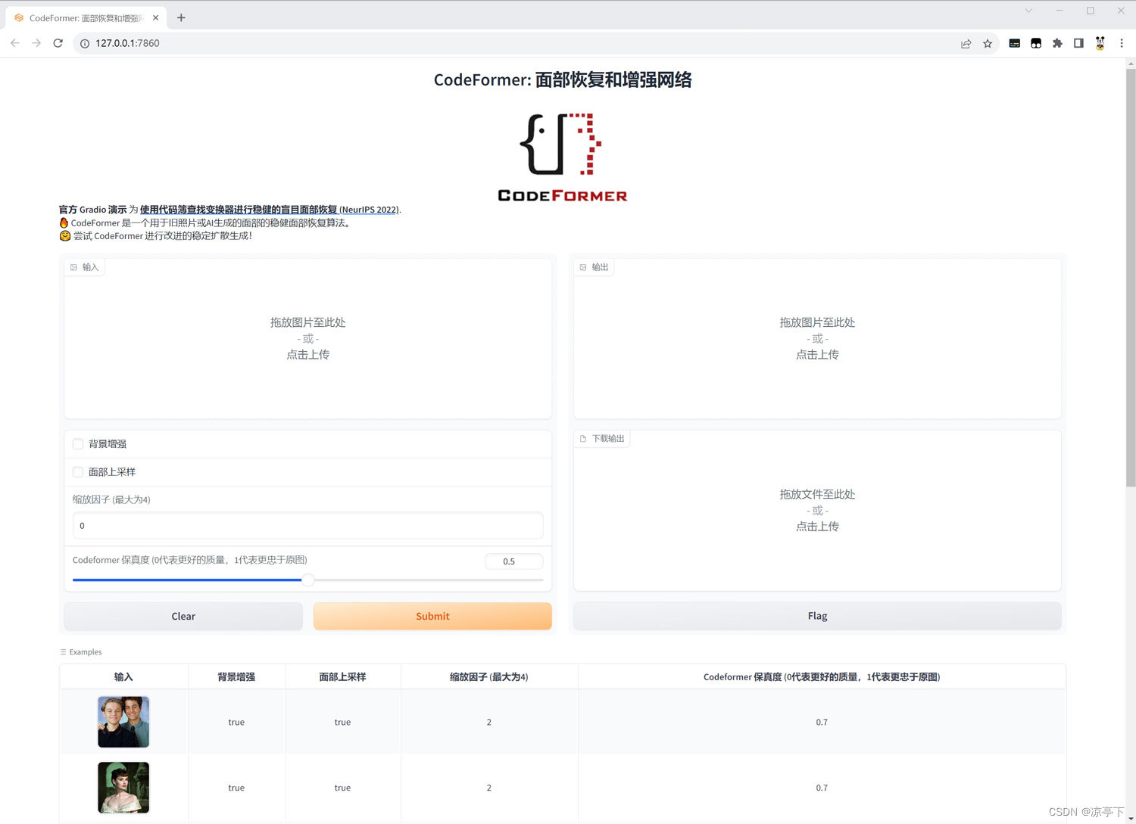The width and height of the screenshot is (1136, 824).
Task: Click the CodeFormer logo image
Action: tap(563, 157)
